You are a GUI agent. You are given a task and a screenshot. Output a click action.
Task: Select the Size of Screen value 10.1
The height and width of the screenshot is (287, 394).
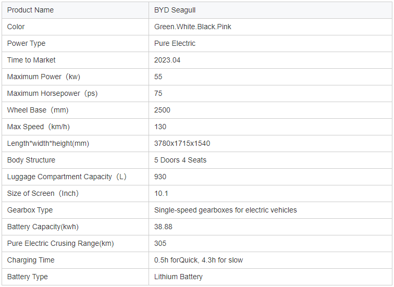coord(161,193)
